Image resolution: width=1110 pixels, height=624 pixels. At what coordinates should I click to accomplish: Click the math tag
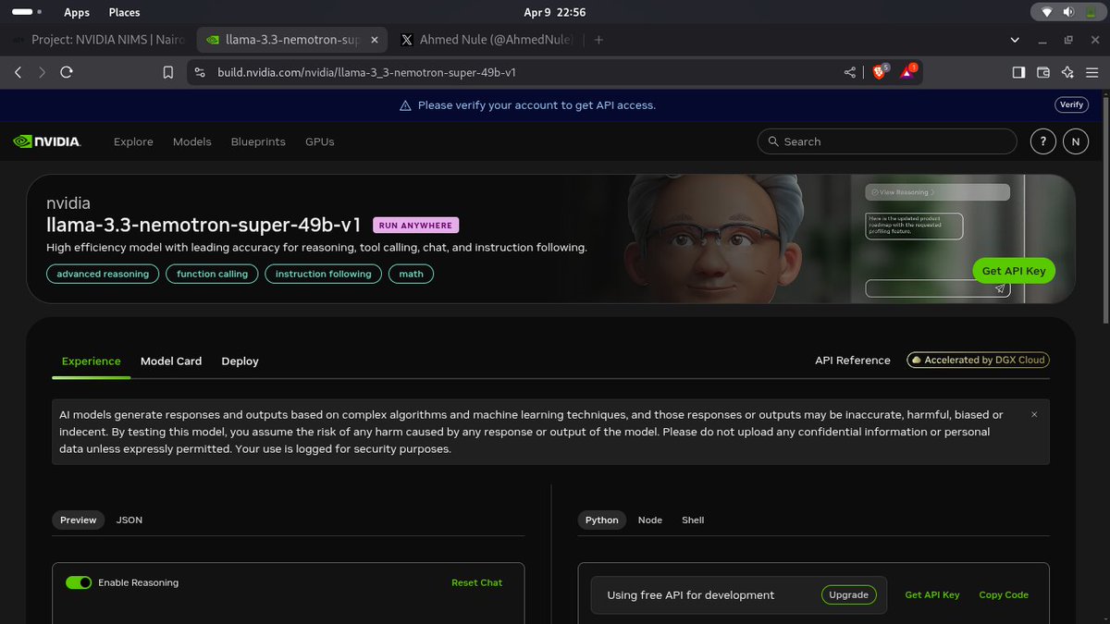click(412, 274)
